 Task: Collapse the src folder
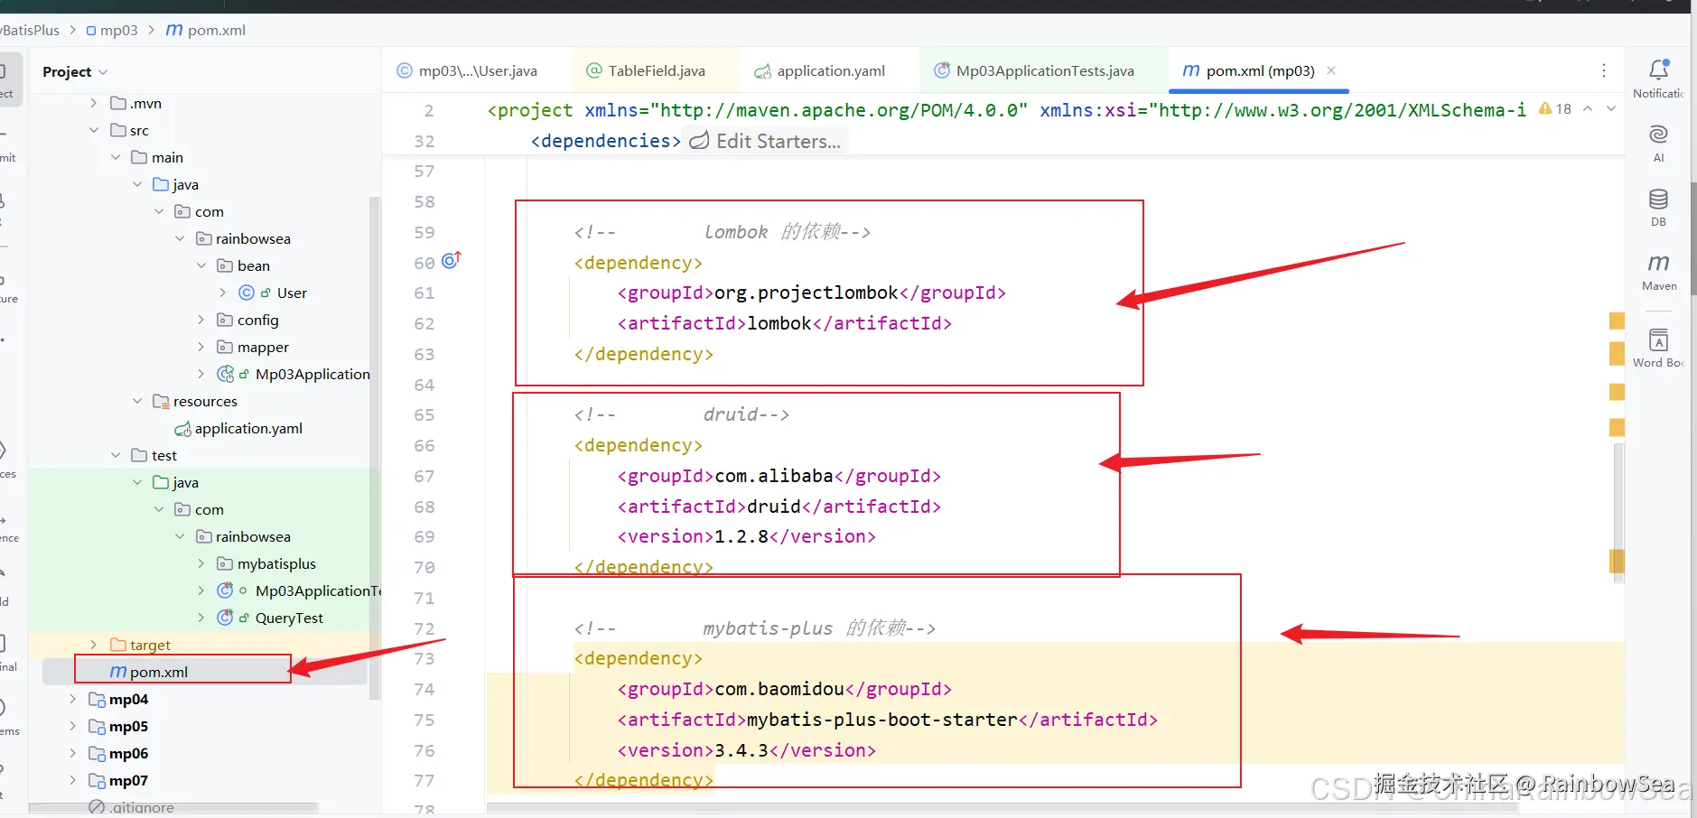point(94,130)
